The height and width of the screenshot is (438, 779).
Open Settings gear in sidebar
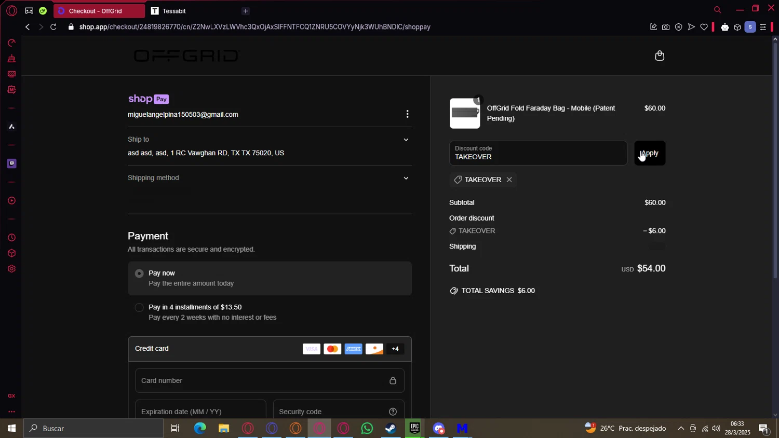(x=11, y=269)
